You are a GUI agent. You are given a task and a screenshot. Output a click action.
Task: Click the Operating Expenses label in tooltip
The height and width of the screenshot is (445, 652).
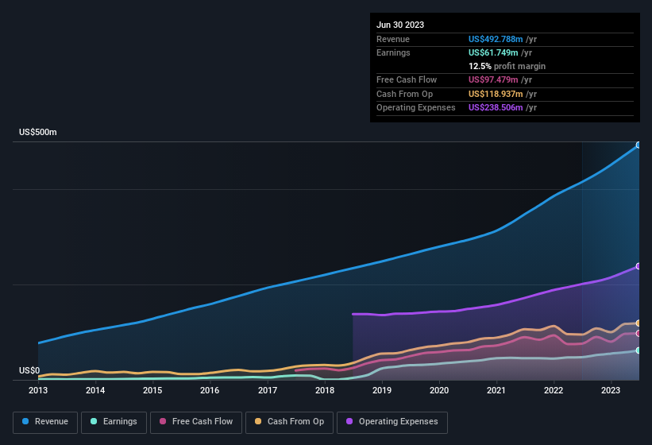click(x=416, y=108)
